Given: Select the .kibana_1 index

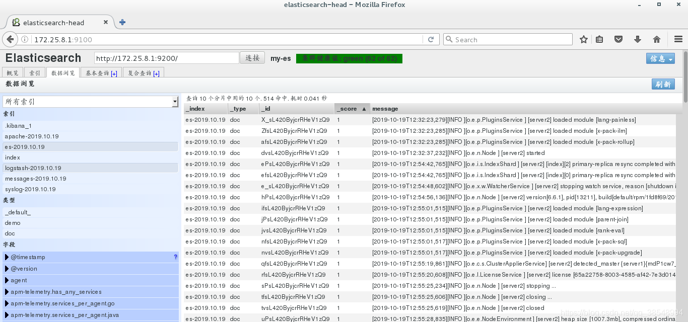Looking at the screenshot, I should pyautogui.click(x=91, y=126).
